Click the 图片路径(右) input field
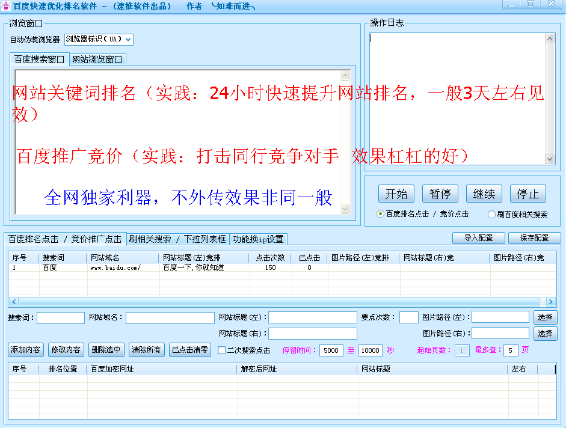Viewport: 566px width, 428px height. point(500,333)
